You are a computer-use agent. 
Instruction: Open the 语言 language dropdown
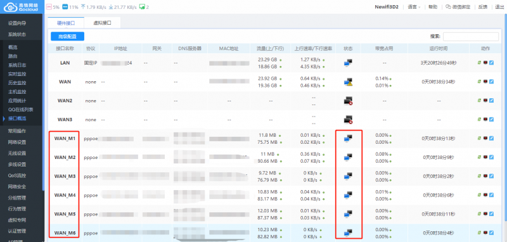pos(414,7)
